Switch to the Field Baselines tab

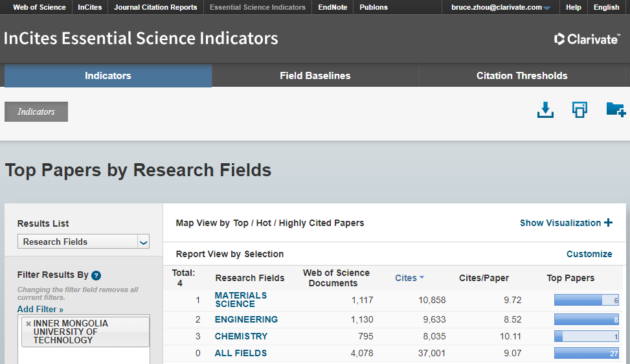(315, 76)
